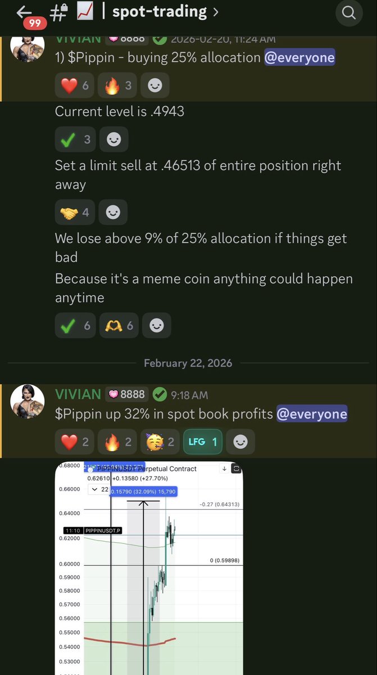The height and width of the screenshot is (675, 377).
Task: Click the down arrow on chart header
Action: click(x=224, y=469)
